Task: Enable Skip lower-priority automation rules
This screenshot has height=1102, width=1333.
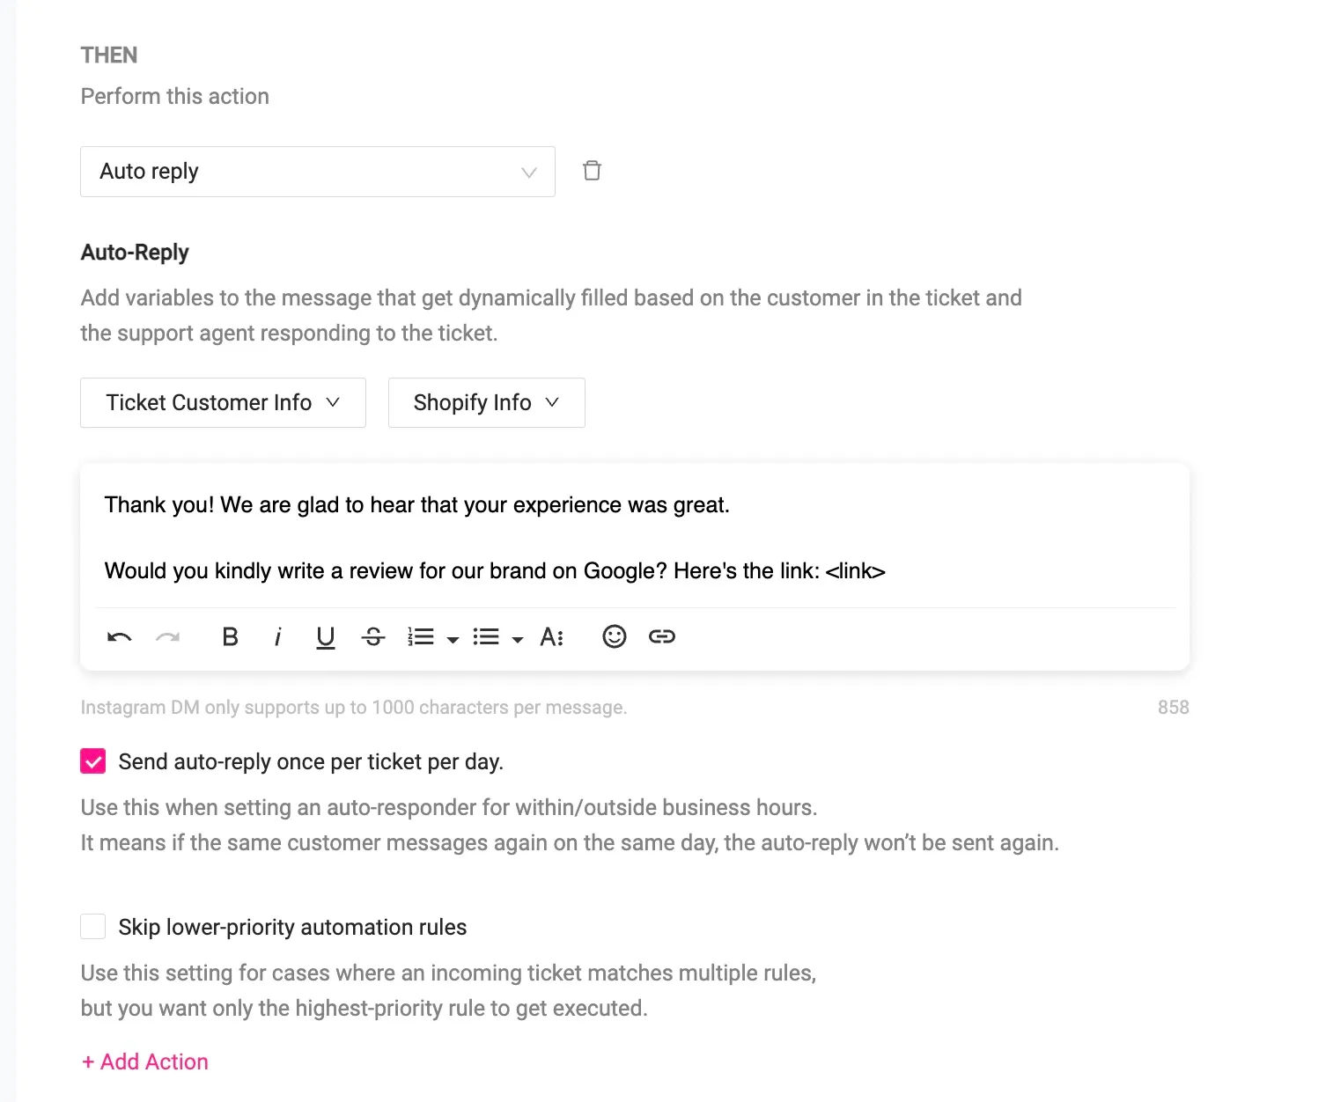Action: point(92,926)
